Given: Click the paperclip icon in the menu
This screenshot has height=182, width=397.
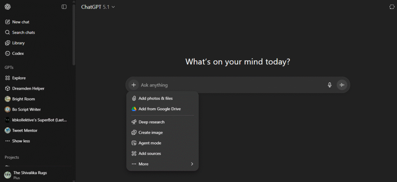Looking at the screenshot, I should point(134,99).
